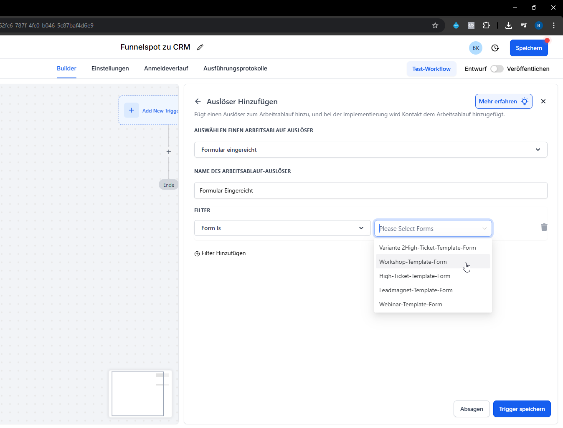
Task: Click the blue circular extension icon
Action: point(456,25)
